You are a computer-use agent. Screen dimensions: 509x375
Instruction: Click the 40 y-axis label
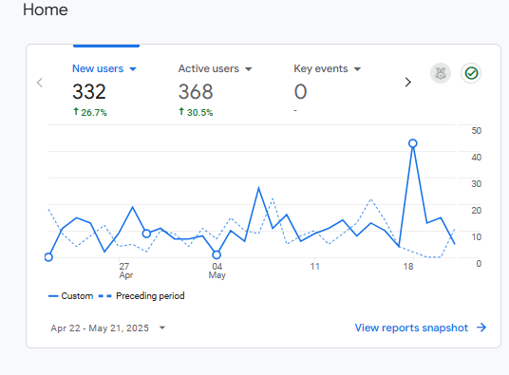[476, 158]
